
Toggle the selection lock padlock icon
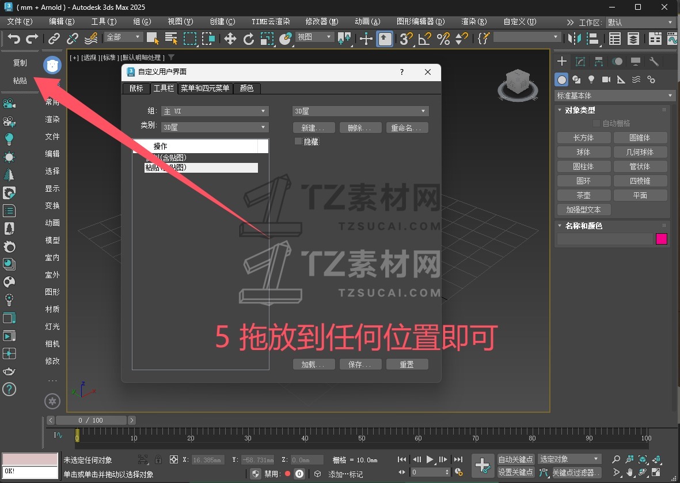pyautogui.click(x=158, y=460)
